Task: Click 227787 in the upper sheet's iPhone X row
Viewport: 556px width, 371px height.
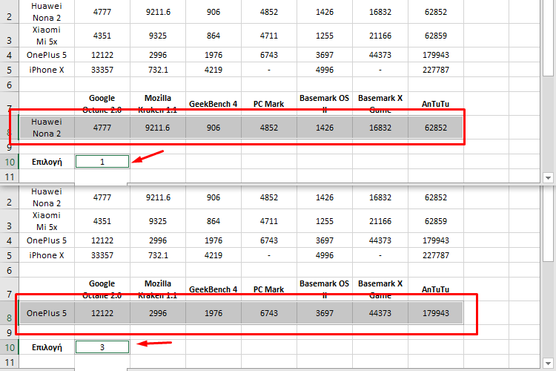Action: tap(436, 70)
